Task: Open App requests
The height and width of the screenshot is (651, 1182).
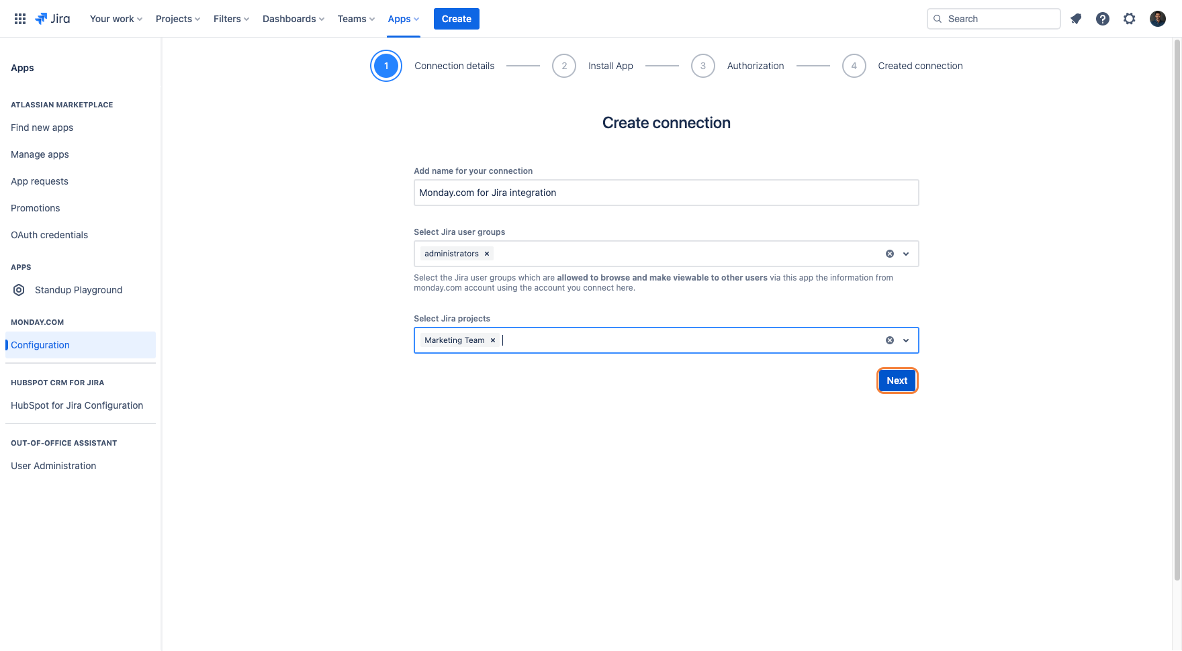Action: coord(40,181)
